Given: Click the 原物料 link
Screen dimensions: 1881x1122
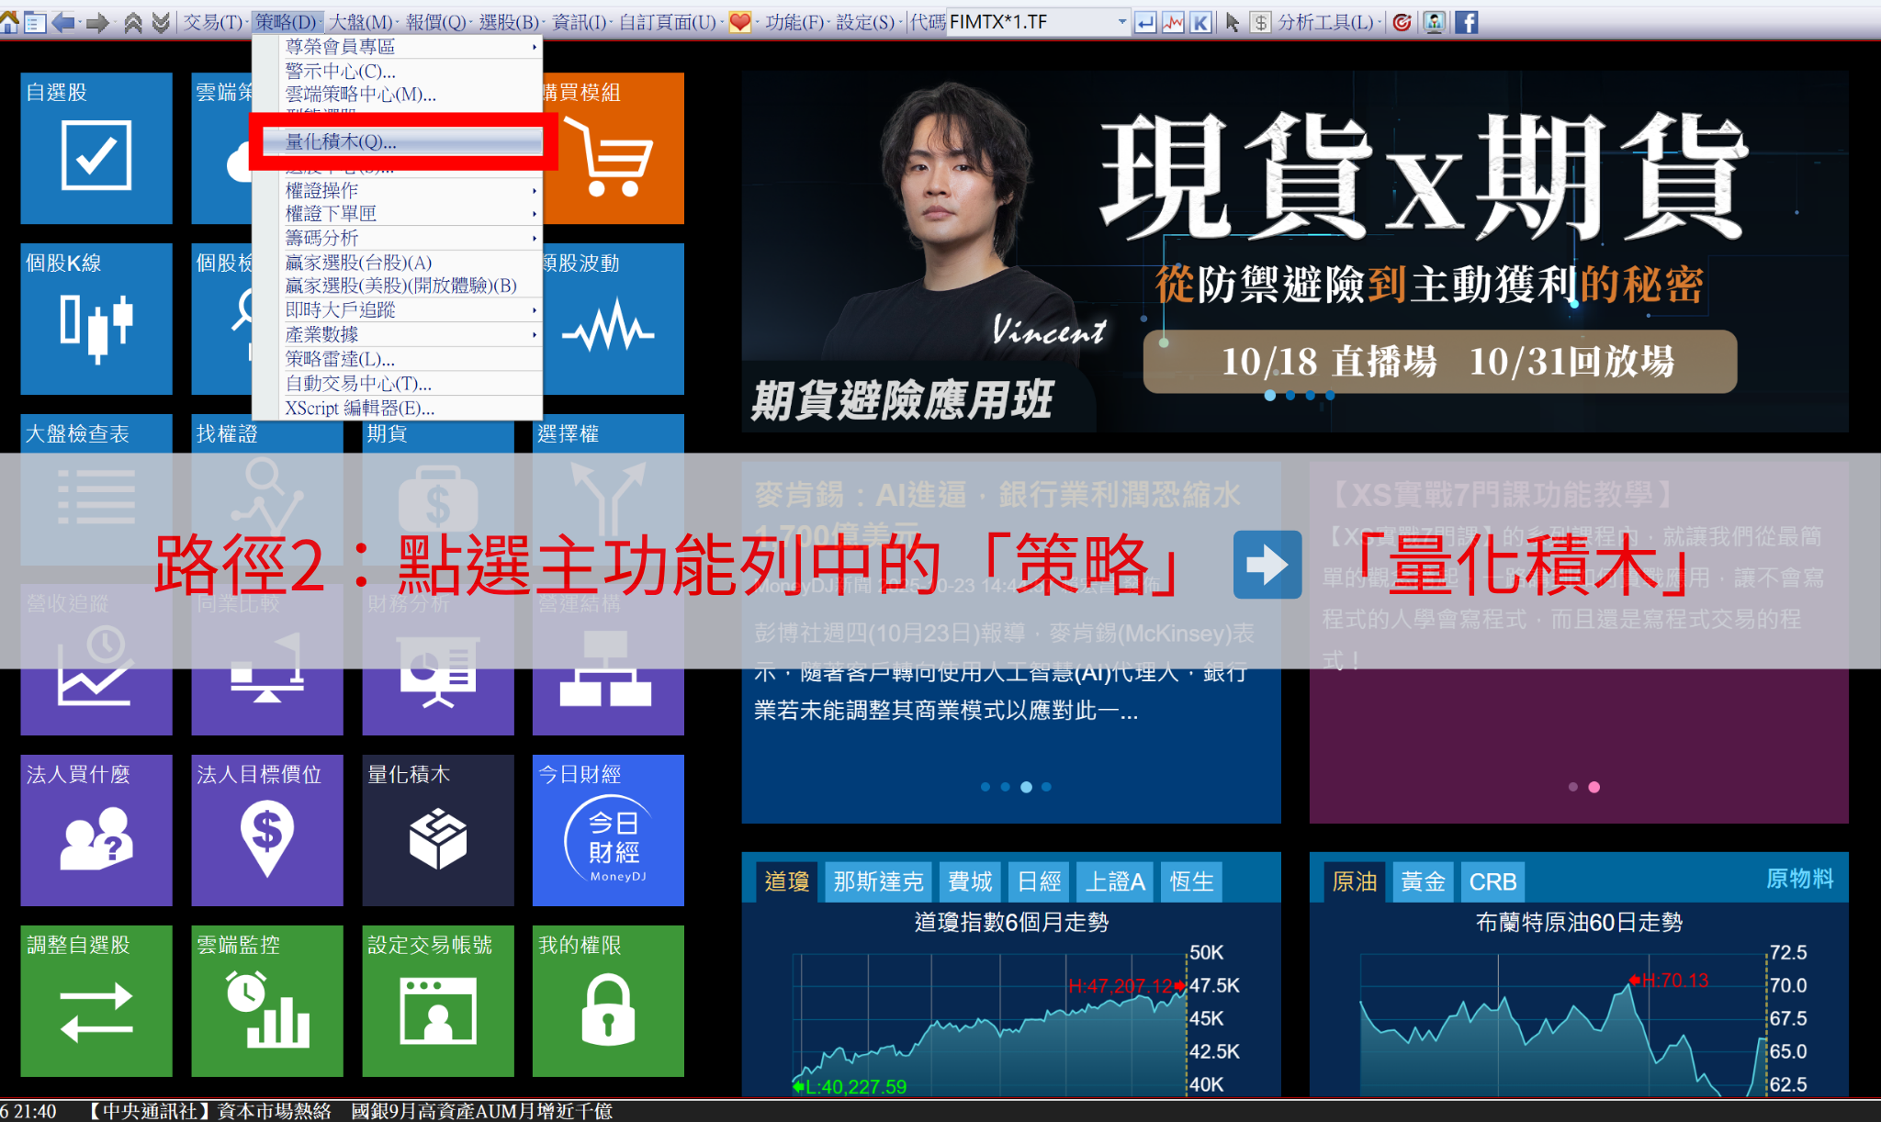Looking at the screenshot, I should [x=1798, y=879].
